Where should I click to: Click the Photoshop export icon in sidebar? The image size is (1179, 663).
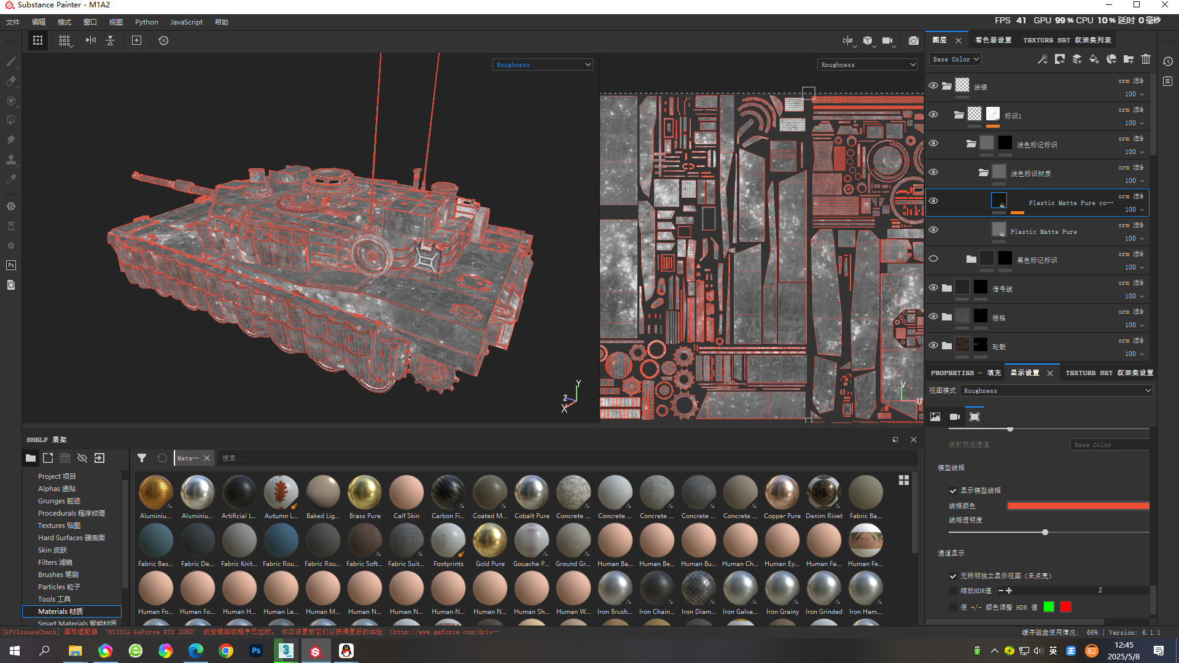[11, 265]
